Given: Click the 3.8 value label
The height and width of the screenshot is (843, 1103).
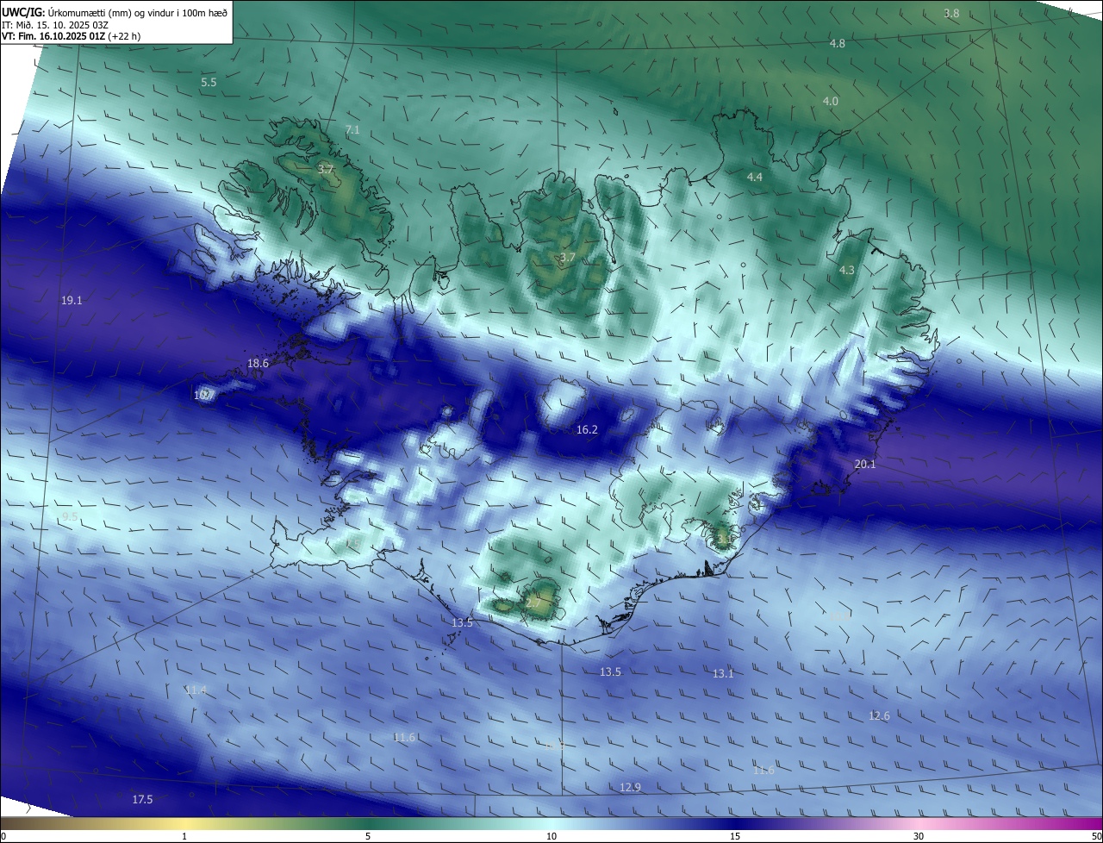Looking at the screenshot, I should [951, 13].
